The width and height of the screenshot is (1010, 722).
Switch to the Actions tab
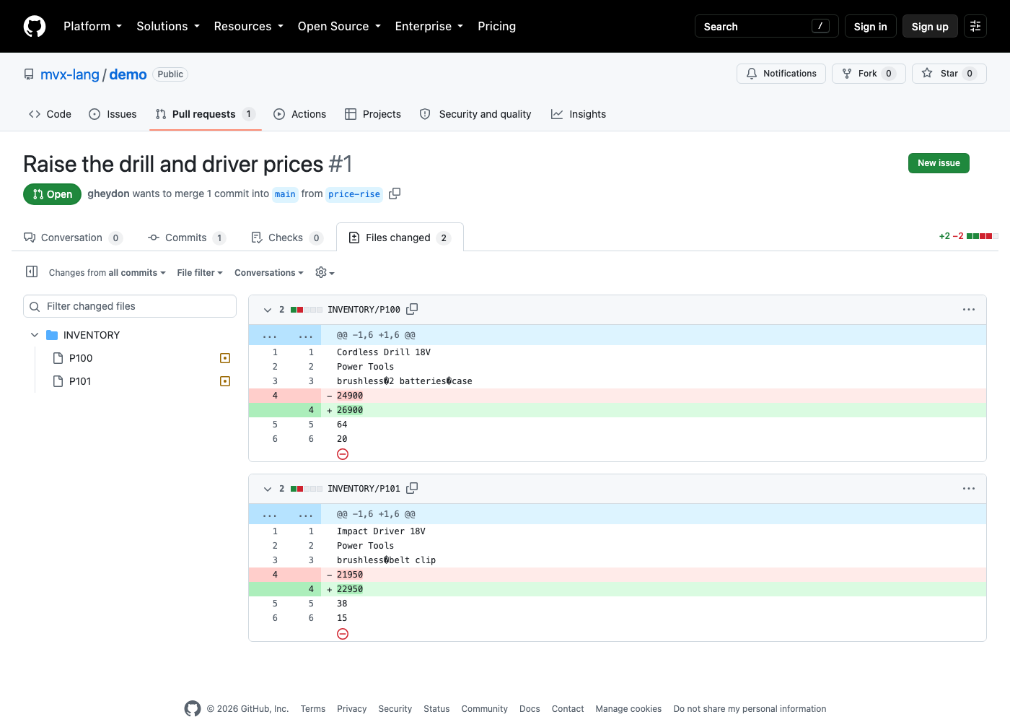pyautogui.click(x=300, y=114)
